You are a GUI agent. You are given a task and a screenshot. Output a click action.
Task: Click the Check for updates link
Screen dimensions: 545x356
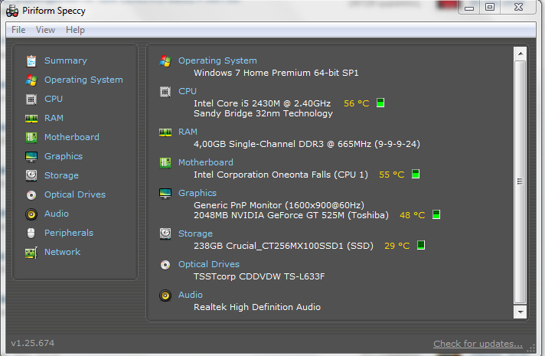pos(478,344)
